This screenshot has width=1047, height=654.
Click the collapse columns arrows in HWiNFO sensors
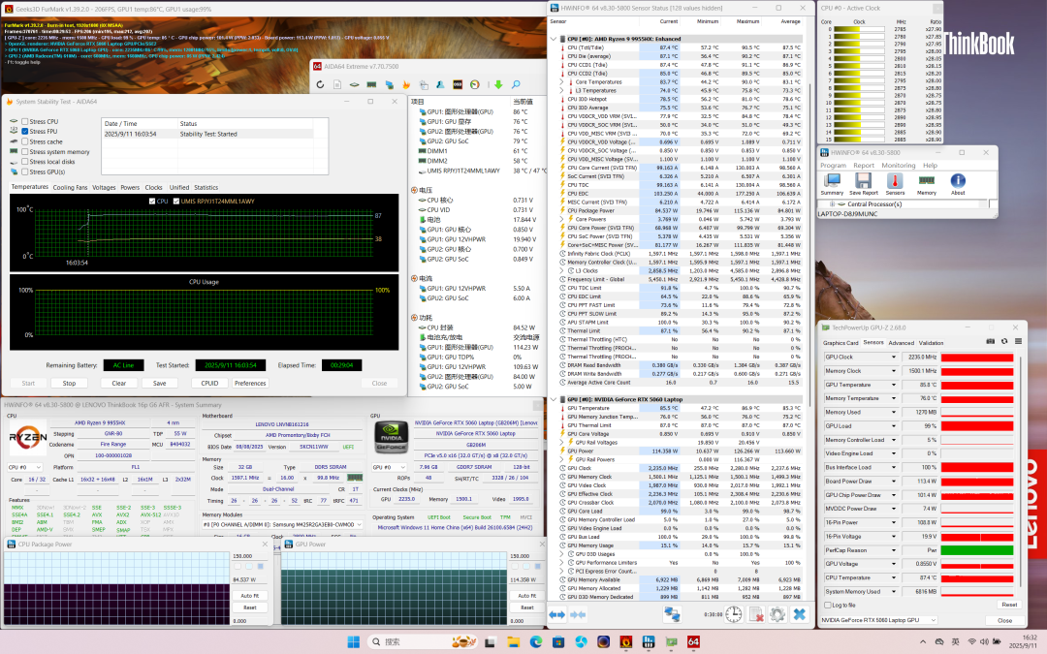[578, 614]
